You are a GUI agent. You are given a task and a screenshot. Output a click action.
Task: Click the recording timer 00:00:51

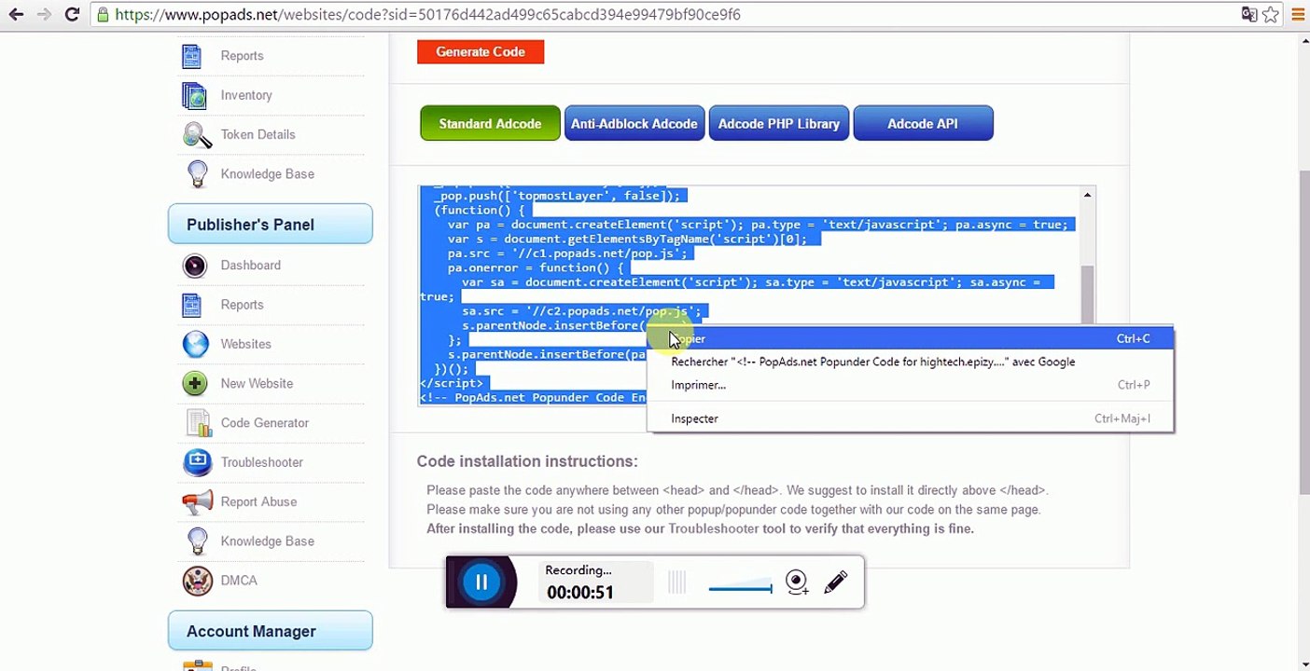click(580, 593)
